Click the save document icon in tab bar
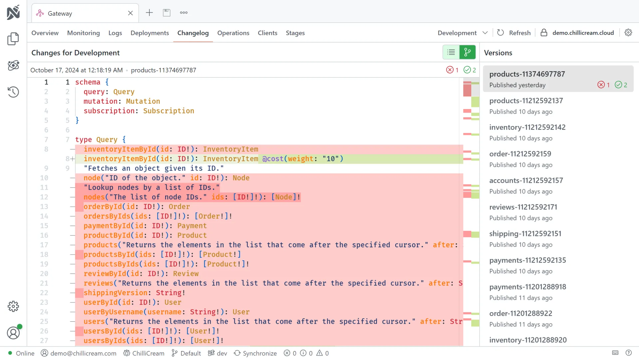Viewport: 639px width, 359px height. tap(166, 13)
